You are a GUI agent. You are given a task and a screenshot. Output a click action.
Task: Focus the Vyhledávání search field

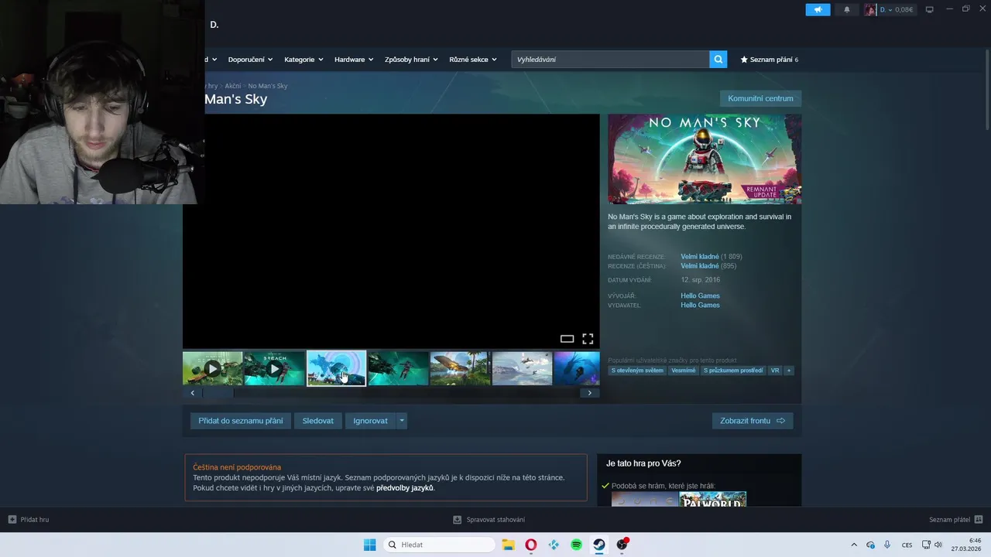click(610, 60)
